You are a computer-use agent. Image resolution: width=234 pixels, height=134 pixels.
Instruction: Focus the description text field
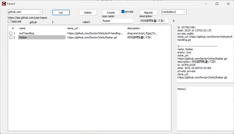[154, 21]
